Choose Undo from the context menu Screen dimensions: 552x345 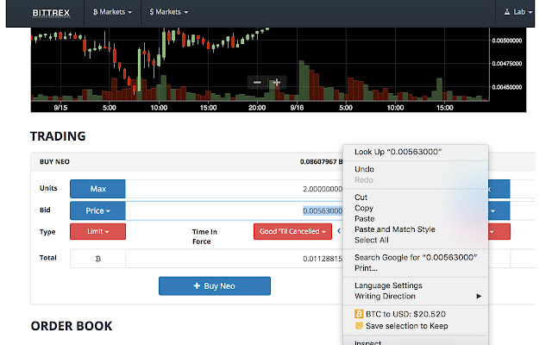coord(416,169)
